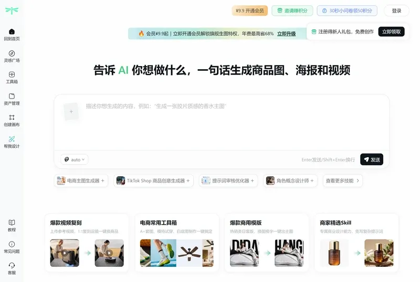Screen dimensions: 420x282
Task: Send prompt with the 发送 button text
Action: (x=375, y=159)
